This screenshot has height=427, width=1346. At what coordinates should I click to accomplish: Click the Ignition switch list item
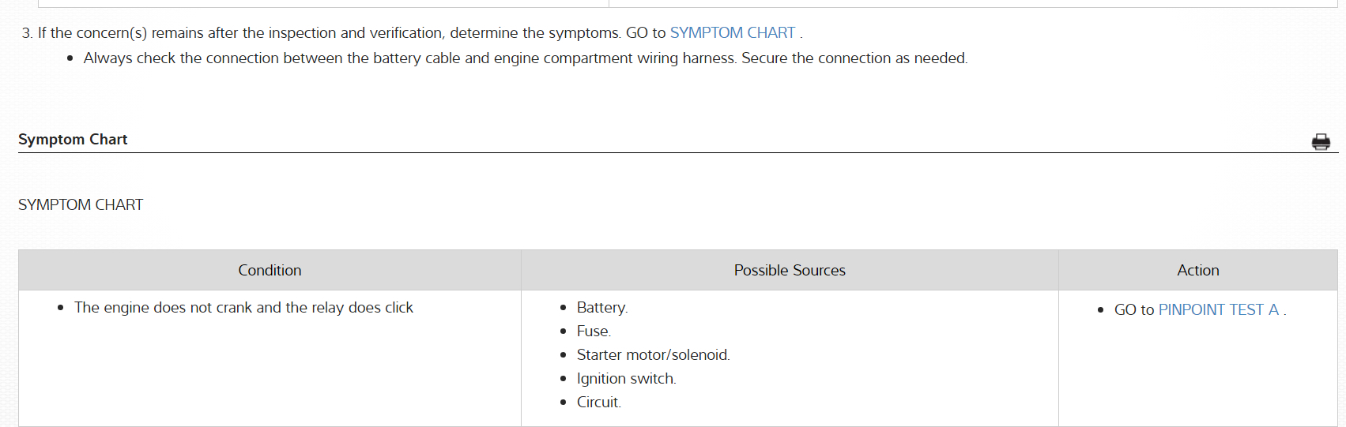(626, 379)
